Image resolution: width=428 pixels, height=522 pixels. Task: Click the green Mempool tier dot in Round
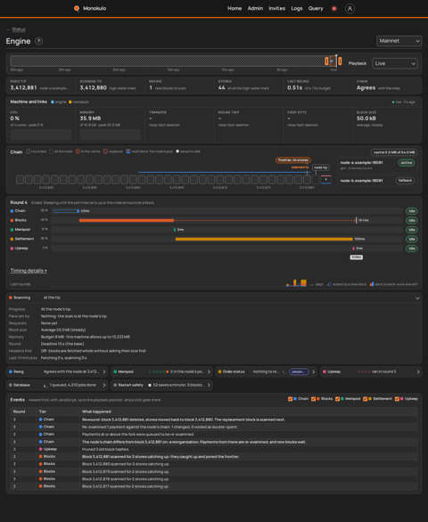12,230
